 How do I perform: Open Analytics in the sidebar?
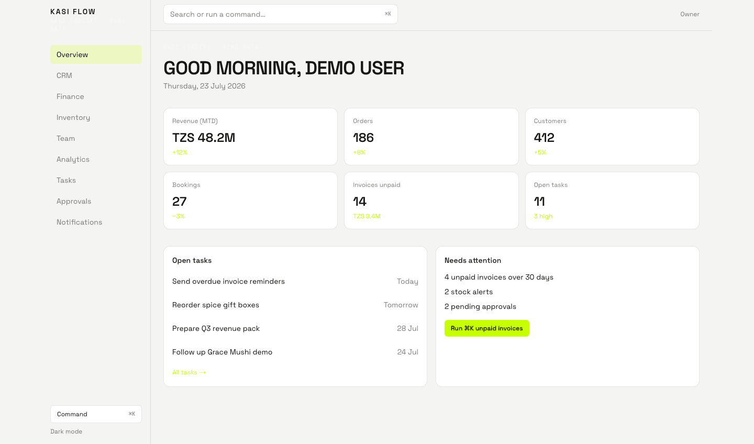coord(96,159)
